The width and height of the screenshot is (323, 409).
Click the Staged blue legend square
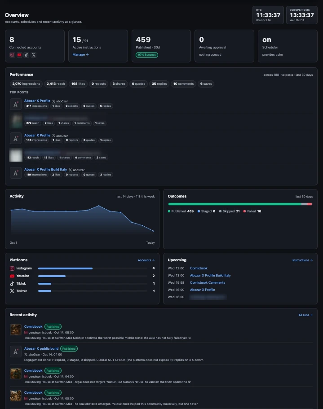coord(199,211)
